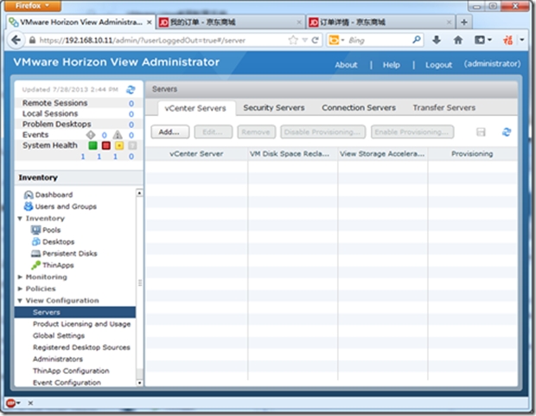This screenshot has height=416, width=536.
Task: Click Enable Provisioning button
Action: pyautogui.click(x=412, y=132)
